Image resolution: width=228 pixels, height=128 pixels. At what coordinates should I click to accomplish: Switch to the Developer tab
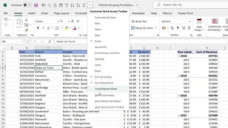pos(138,13)
